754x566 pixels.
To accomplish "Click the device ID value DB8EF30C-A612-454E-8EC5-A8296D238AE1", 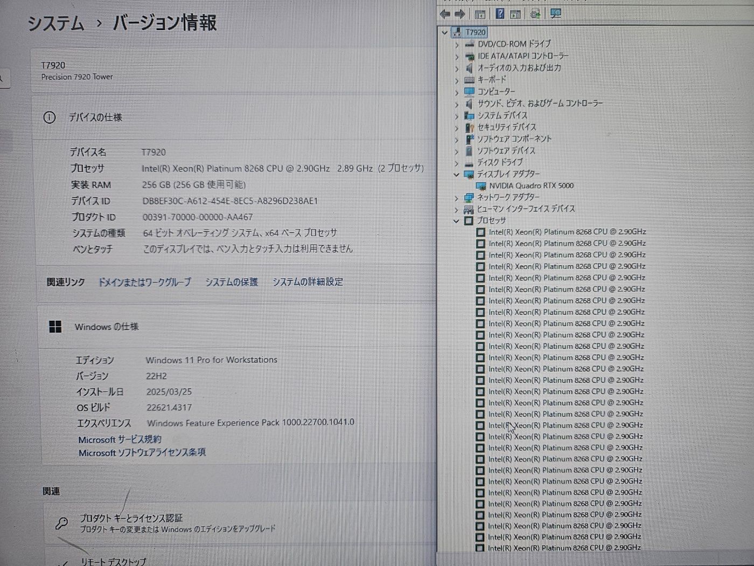I will 230,201.
